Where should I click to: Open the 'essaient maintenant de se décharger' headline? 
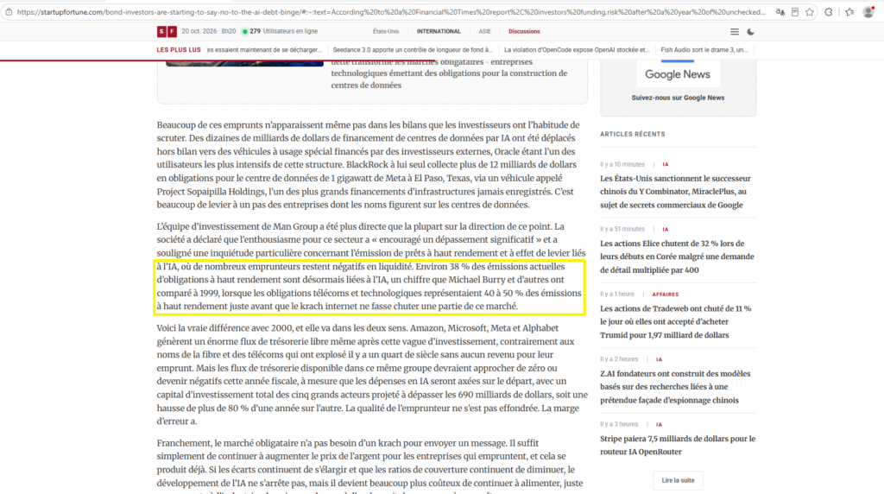pos(264,49)
